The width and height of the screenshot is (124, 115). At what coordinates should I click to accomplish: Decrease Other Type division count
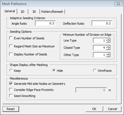point(108,56)
